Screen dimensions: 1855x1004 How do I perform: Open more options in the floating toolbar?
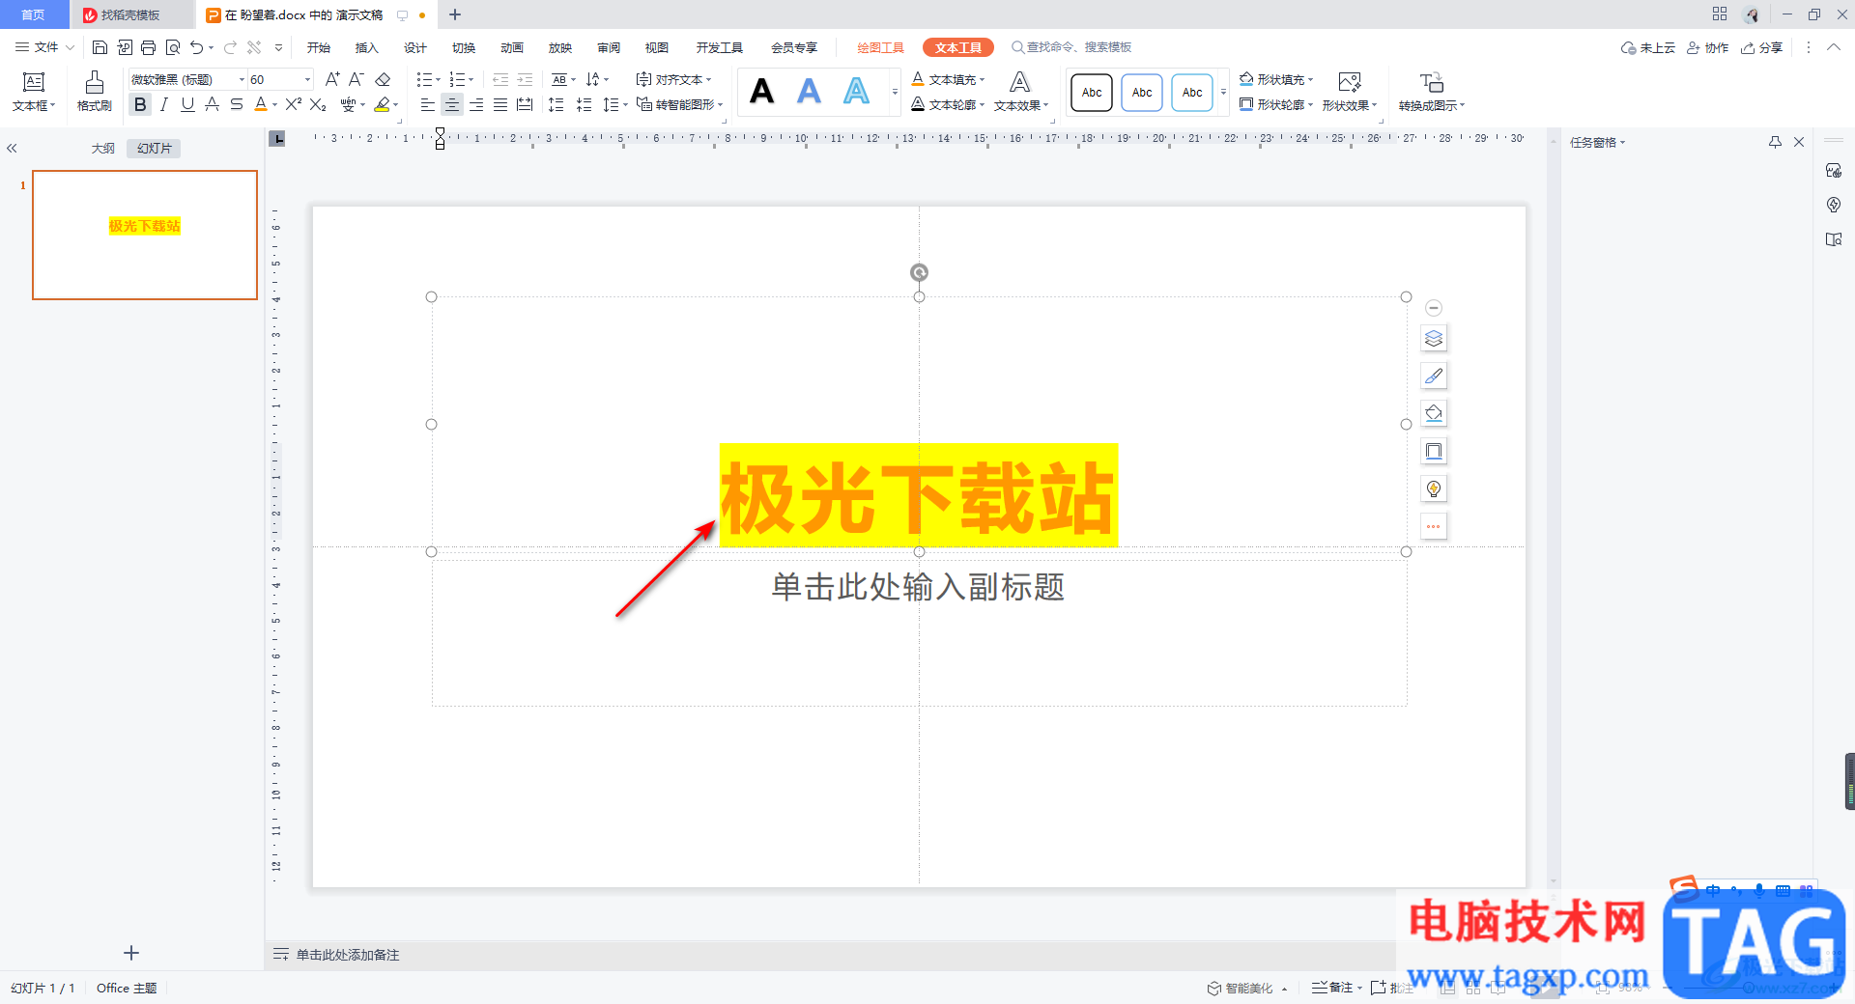(1434, 527)
